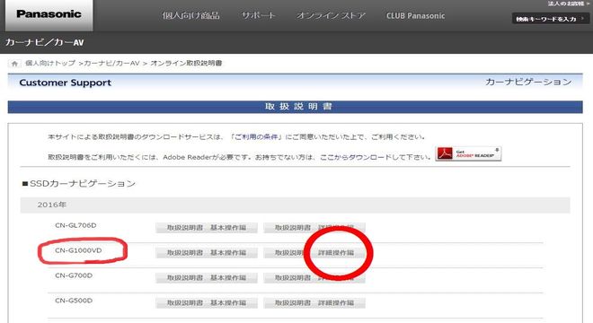Open サポート menu

(x=258, y=16)
